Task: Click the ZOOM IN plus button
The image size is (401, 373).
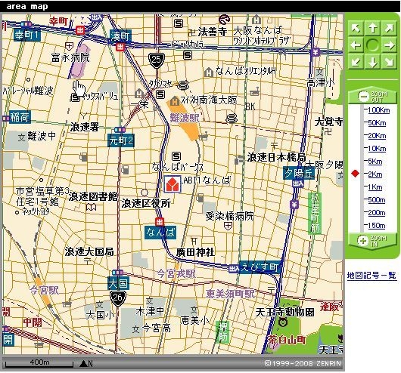Action: 372,240
